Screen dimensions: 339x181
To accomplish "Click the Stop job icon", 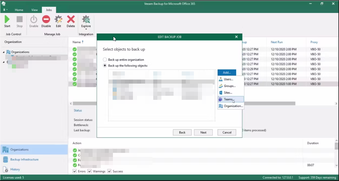I will point(19,19).
